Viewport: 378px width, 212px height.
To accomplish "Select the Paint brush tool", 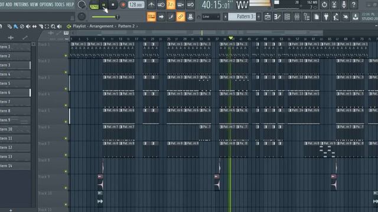I will [x=16, y=26].
